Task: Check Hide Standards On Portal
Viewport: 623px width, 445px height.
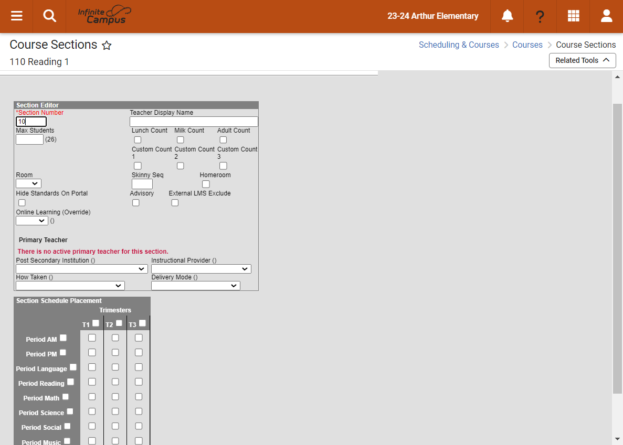Action: [22, 203]
